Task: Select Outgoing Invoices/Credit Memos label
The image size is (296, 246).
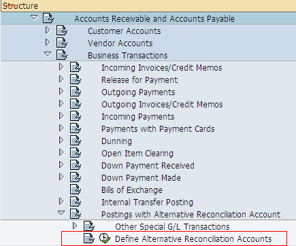Action: pyautogui.click(x=162, y=104)
